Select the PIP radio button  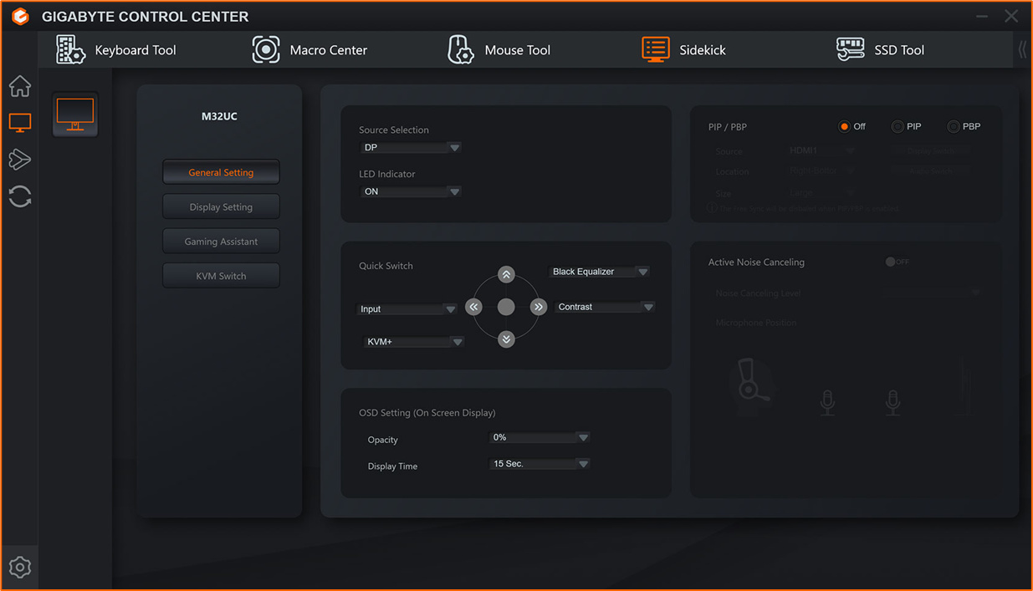[x=897, y=127]
